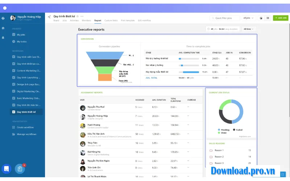Click the My todos clock icon
The width and height of the screenshot is (290, 181).
[x=14, y=41]
